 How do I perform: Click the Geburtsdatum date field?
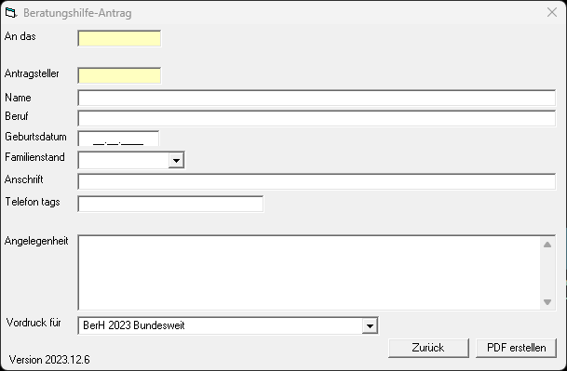tap(118, 139)
